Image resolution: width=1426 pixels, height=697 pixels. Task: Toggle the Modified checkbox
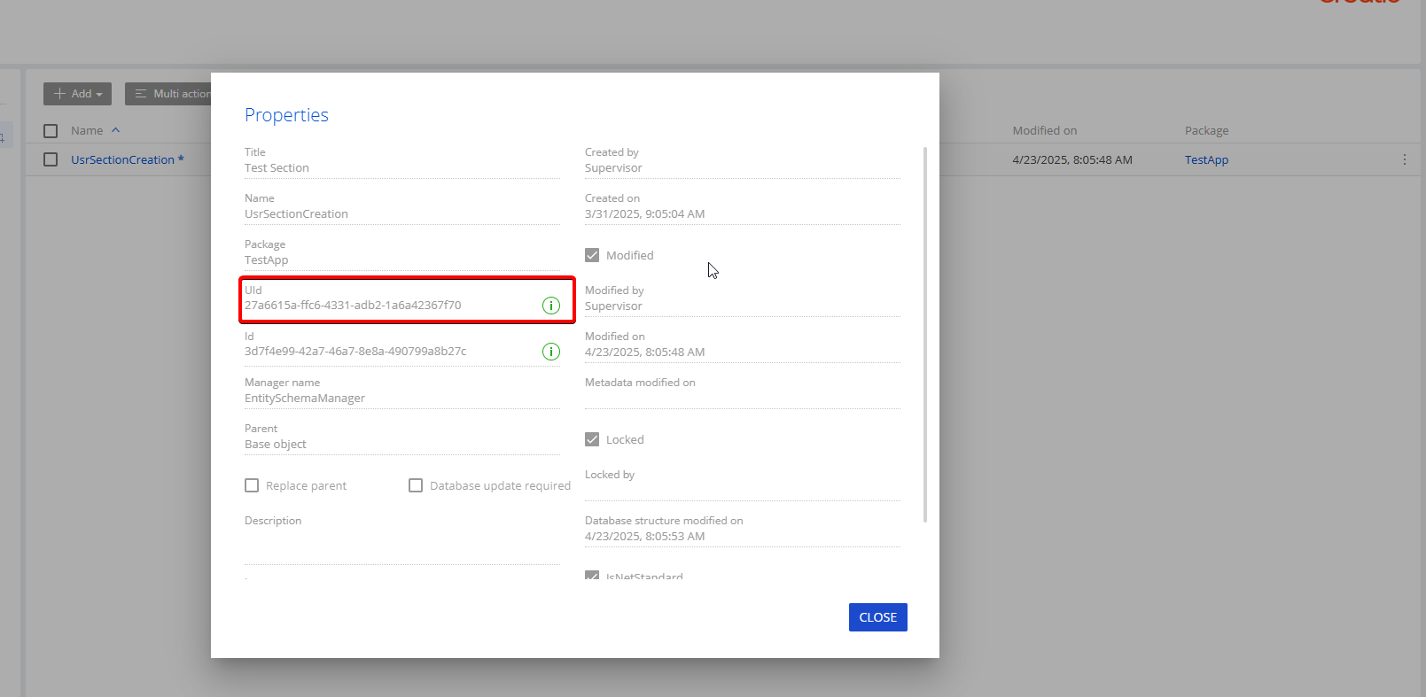pyautogui.click(x=592, y=255)
